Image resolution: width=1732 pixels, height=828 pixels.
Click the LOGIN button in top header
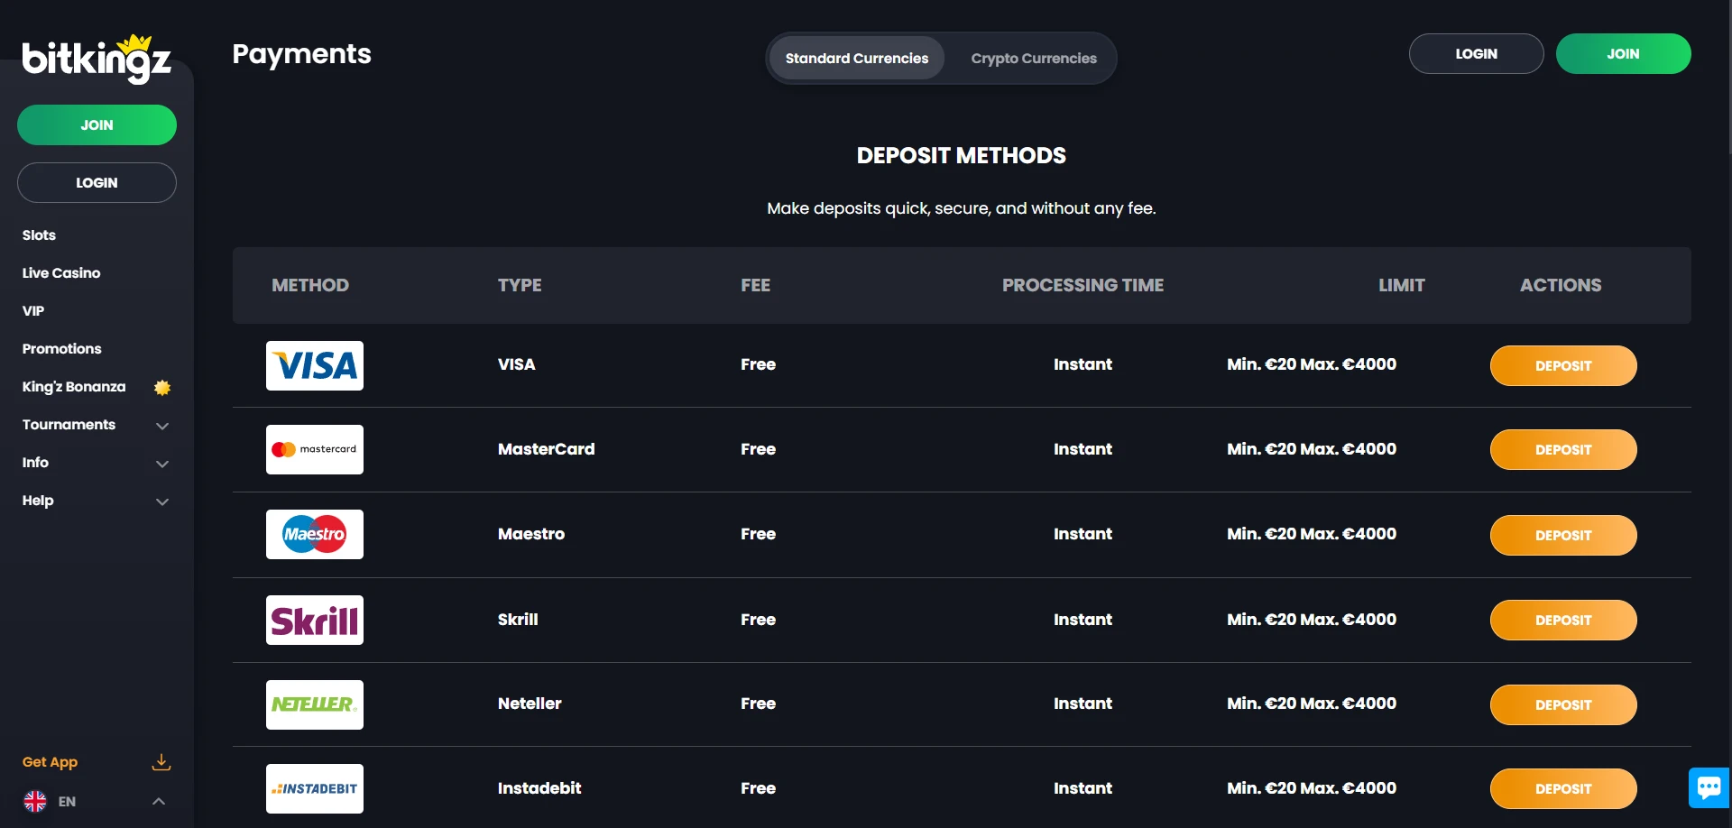click(1476, 53)
